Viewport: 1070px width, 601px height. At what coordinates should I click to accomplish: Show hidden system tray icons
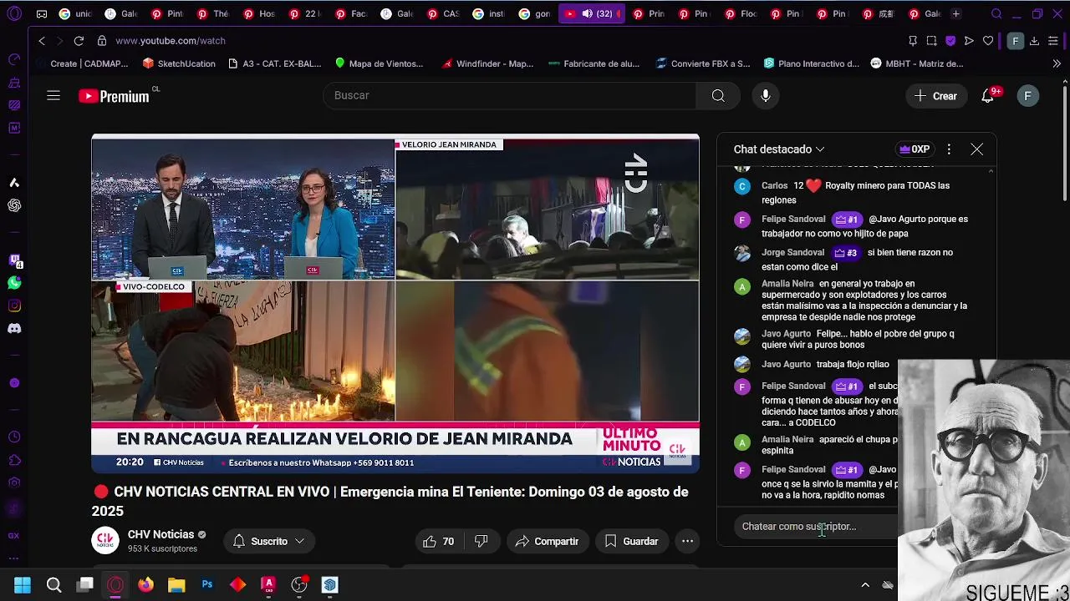pos(865,584)
